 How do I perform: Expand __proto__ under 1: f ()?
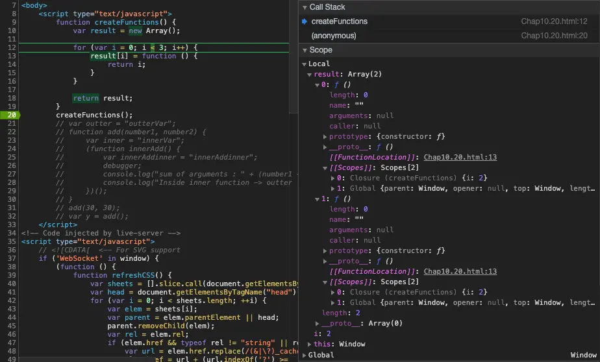(325, 261)
